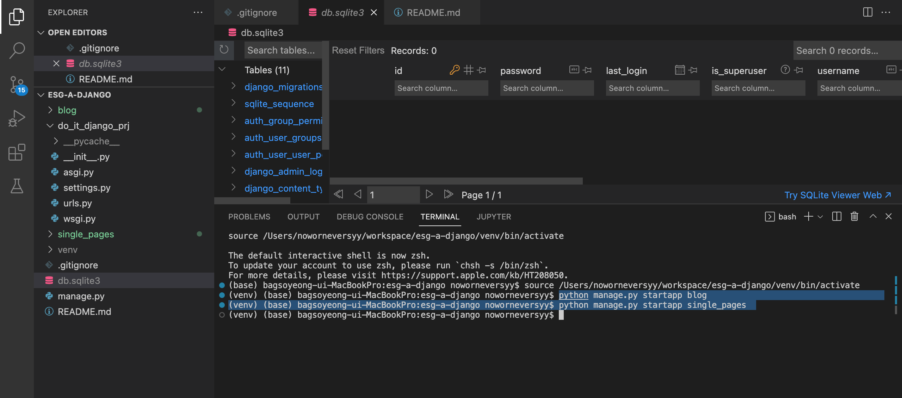Image resolution: width=902 pixels, height=398 pixels.
Task: Expand the blog folder
Action: [50, 110]
